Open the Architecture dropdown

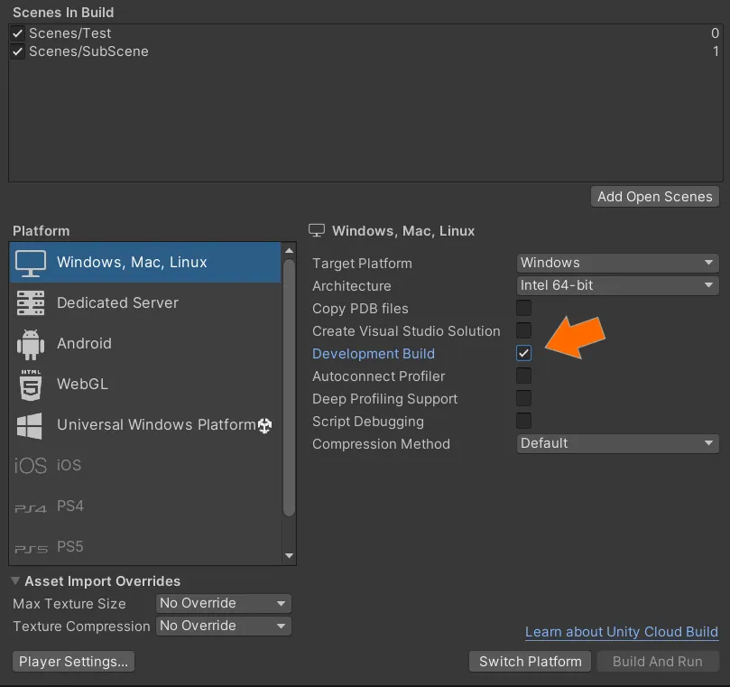[x=617, y=285]
